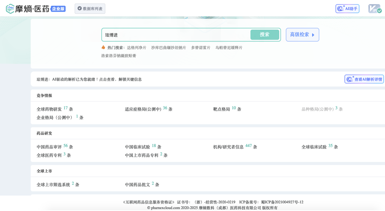Screen dimensions: 385x211
Task: Click the search input containing 珐博进
Action: [x=175, y=35]
